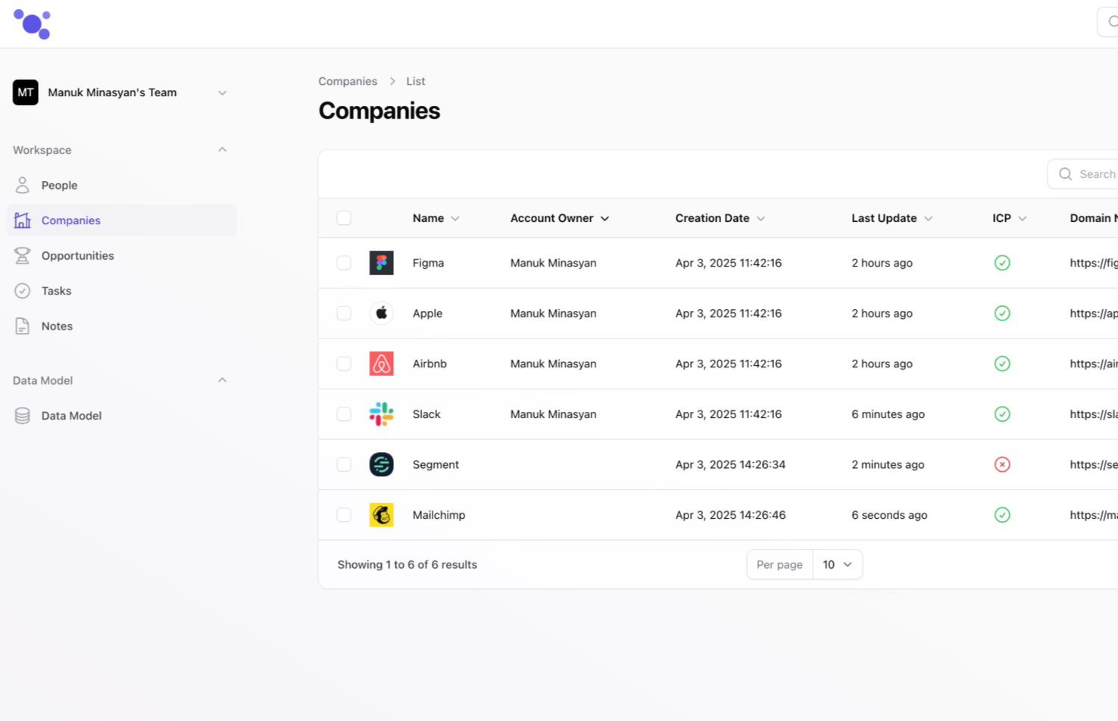The image size is (1118, 721).
Task: Select the Apple row checkbox
Action: point(344,314)
